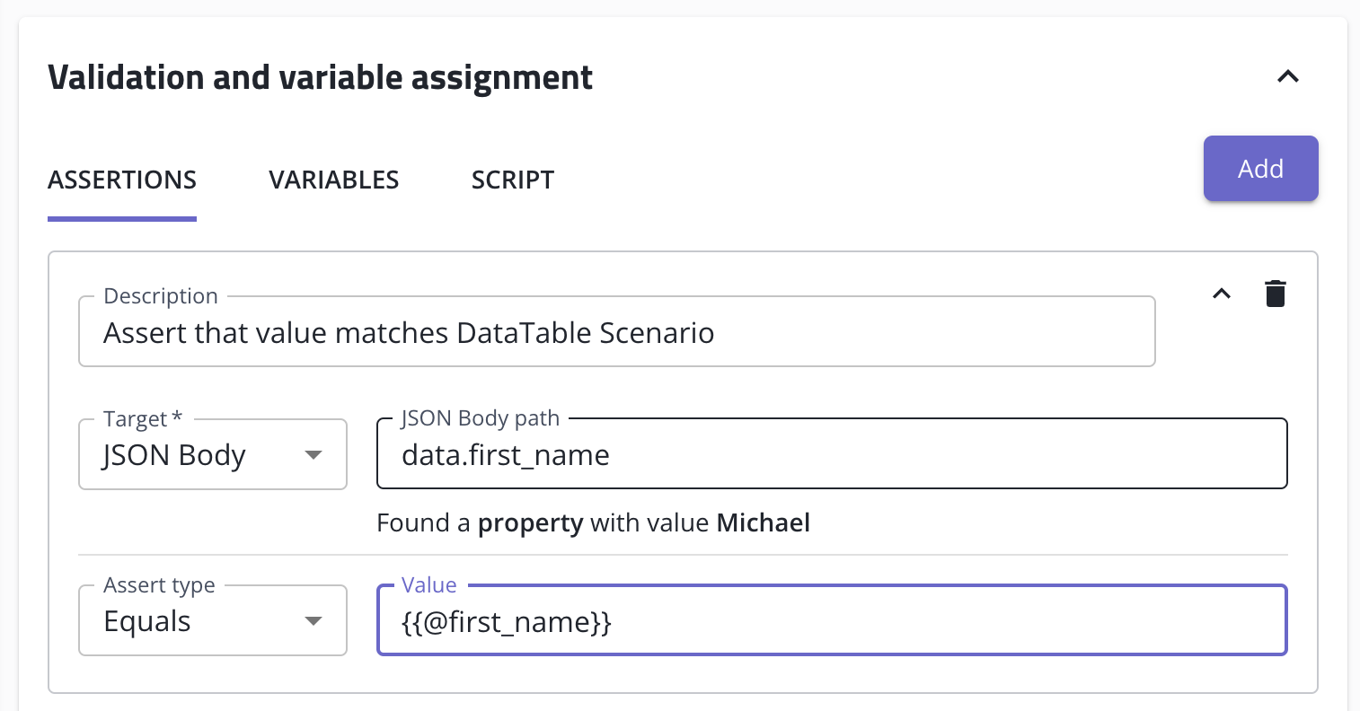Focus the Description text field
This screenshot has width=1360, height=711.
point(616,333)
